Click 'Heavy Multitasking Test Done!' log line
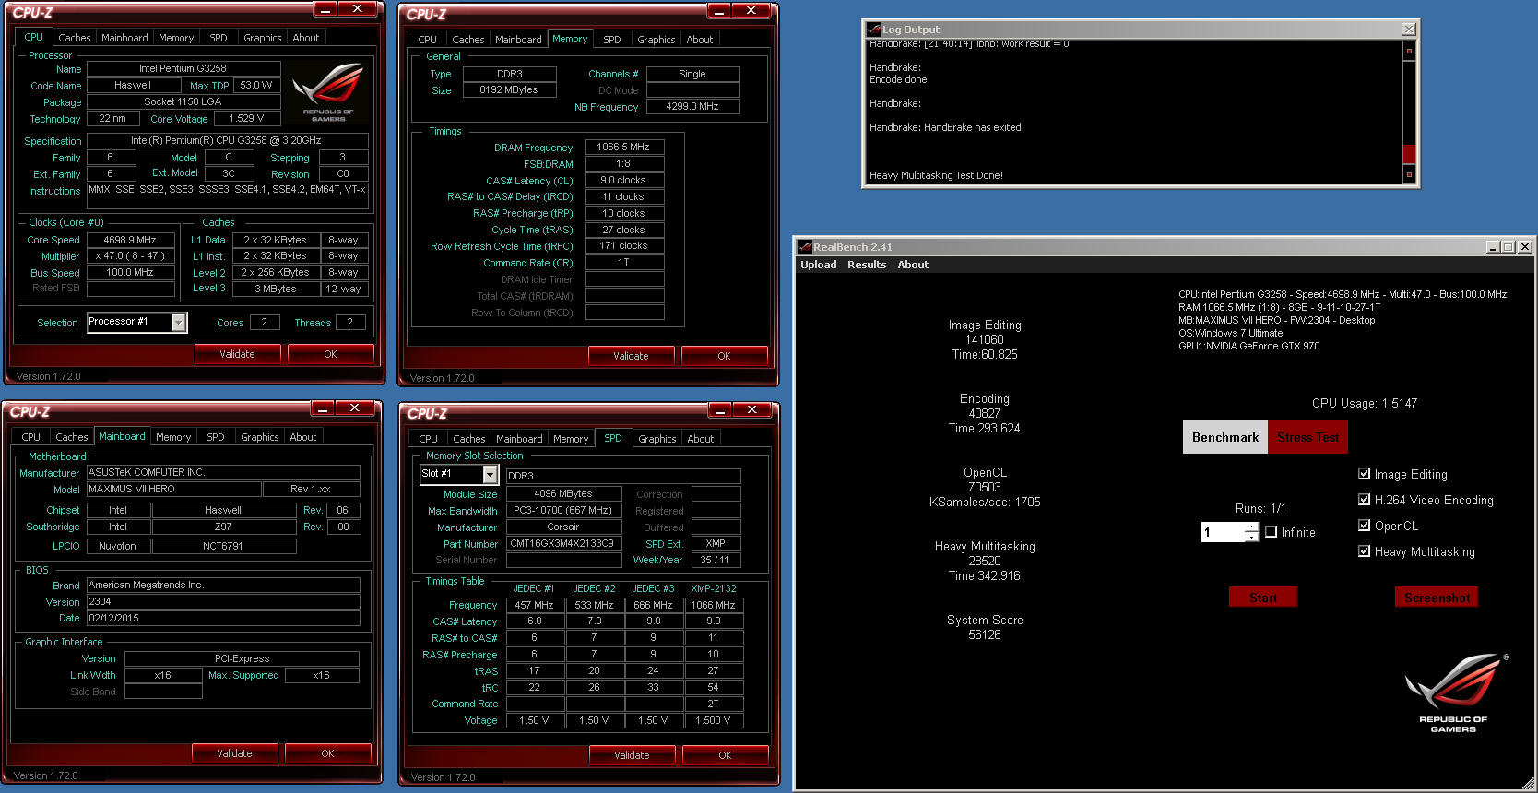This screenshot has width=1538, height=793. pyautogui.click(x=936, y=175)
